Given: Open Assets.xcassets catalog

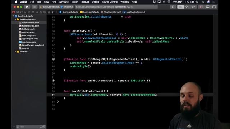Looking at the screenshot, I should 29,42.
